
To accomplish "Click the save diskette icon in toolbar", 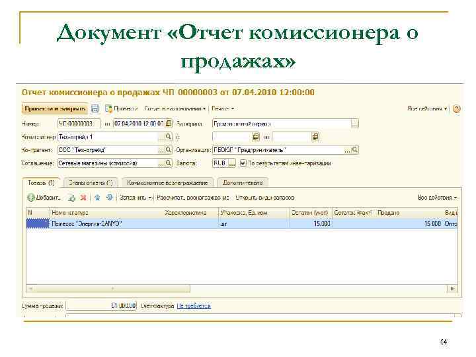I will click(x=95, y=108).
